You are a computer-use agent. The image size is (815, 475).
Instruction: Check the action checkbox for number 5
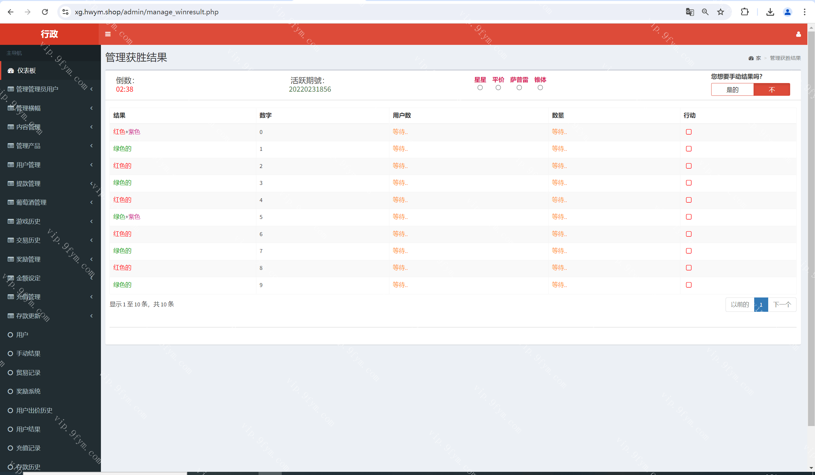(689, 217)
